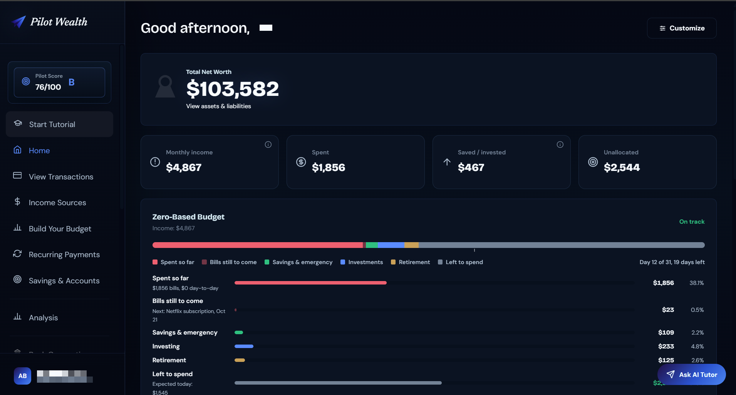
Task: Click the Day 12 of 31, 19 days left text
Action: pos(672,262)
